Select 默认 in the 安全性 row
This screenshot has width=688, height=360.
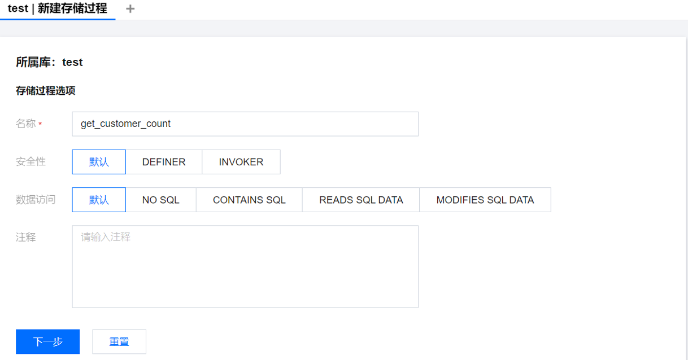[x=99, y=162]
